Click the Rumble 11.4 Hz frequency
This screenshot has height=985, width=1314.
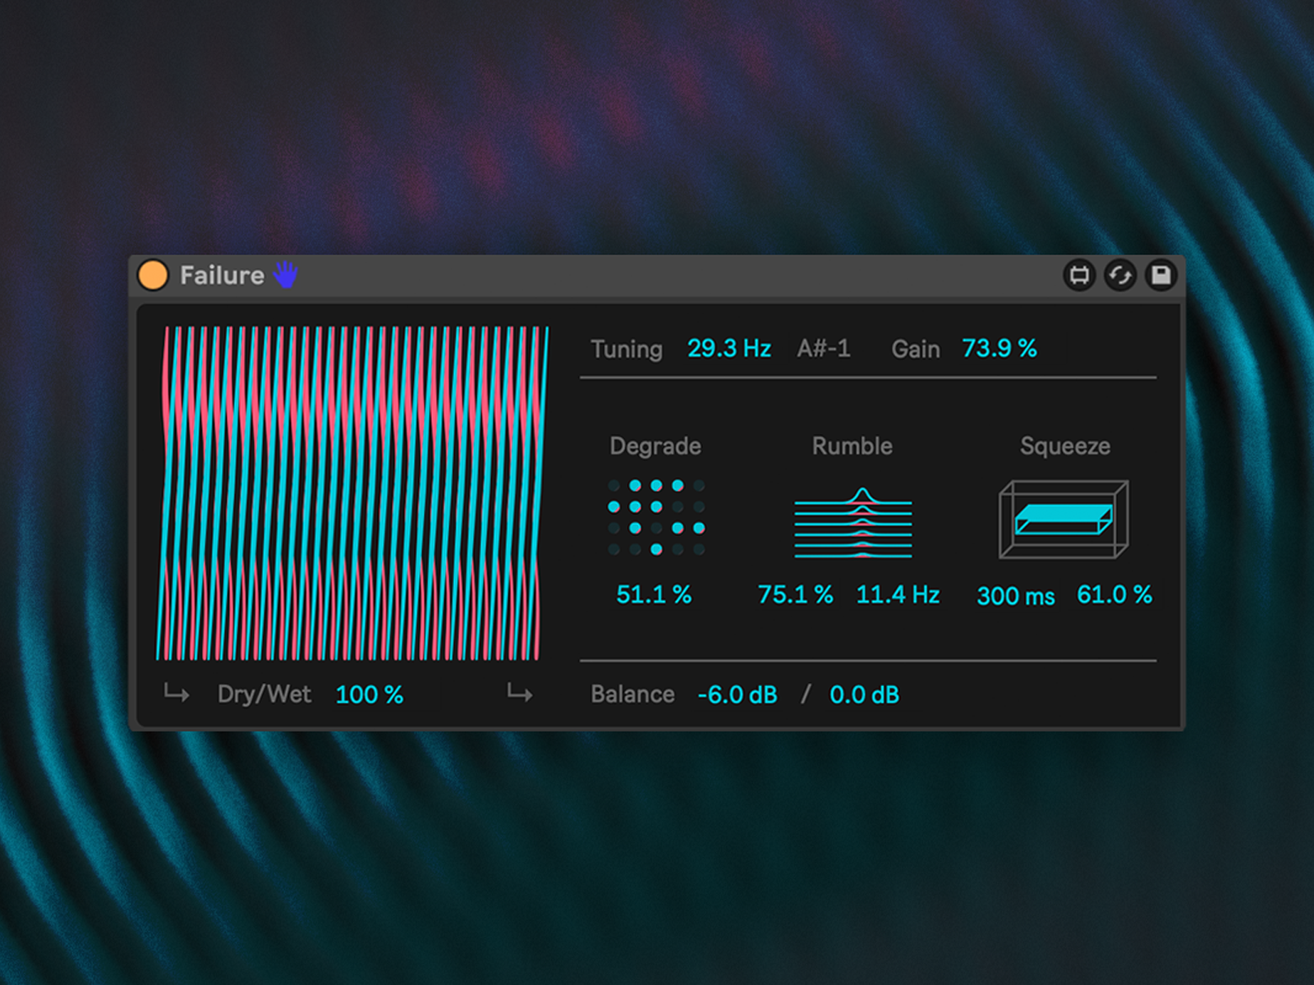(x=898, y=595)
